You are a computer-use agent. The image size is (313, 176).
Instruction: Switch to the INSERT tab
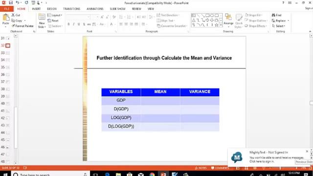[x=36, y=9]
